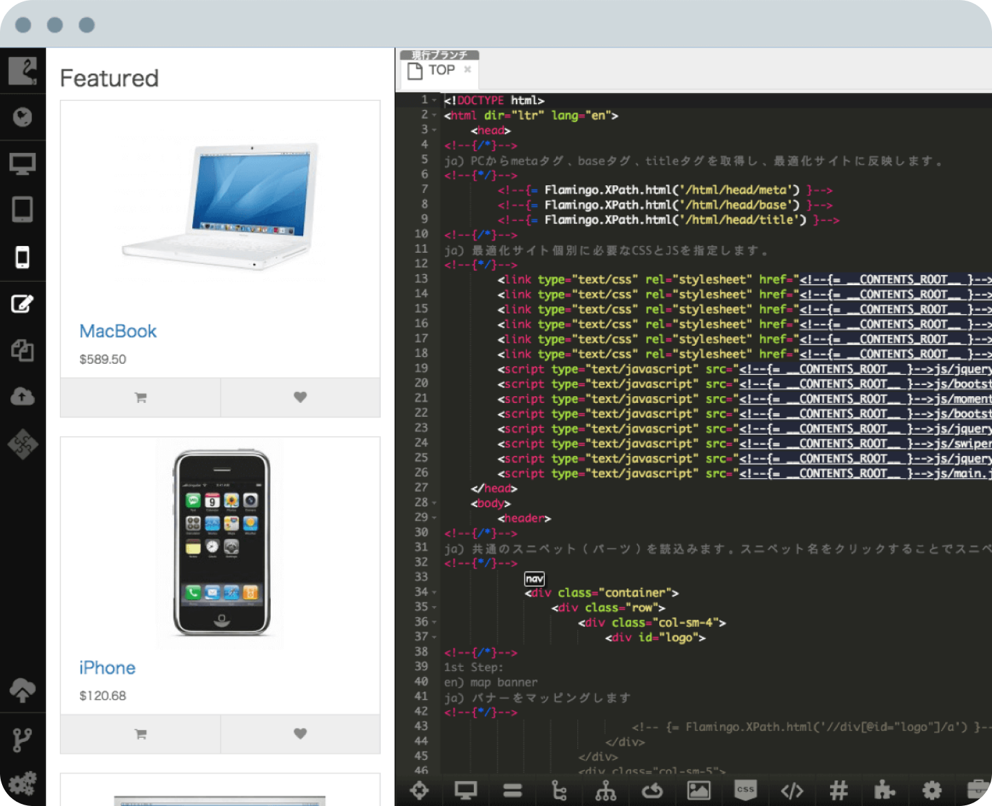Add MacBook to wish list heart
Screen dimensions: 992x806
300,397
